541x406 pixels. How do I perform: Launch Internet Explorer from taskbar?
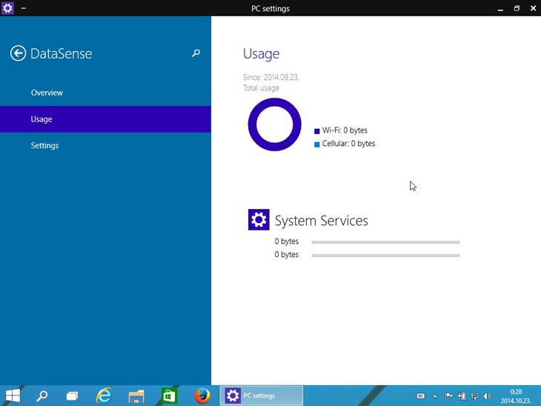click(104, 396)
